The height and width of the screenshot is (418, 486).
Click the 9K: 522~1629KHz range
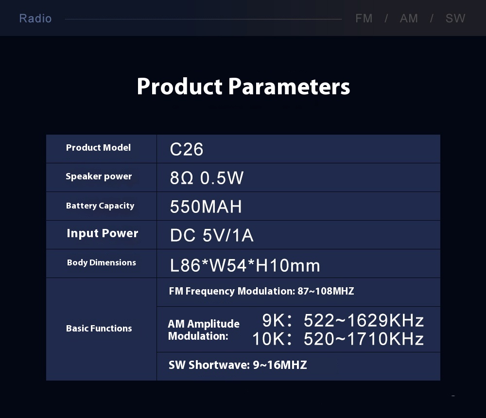343,320
